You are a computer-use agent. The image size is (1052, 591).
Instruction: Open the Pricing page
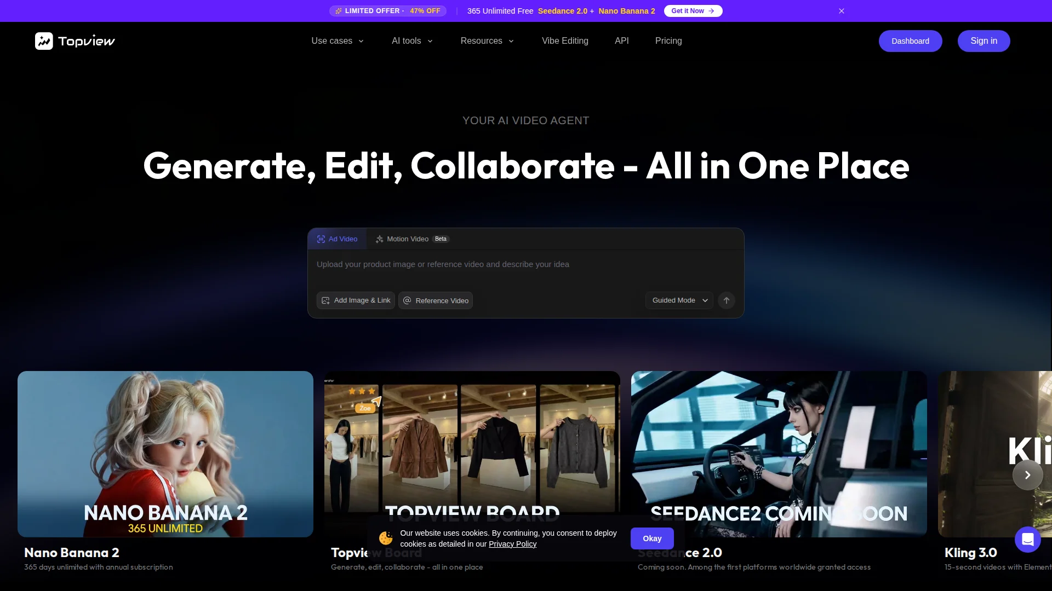668,41
